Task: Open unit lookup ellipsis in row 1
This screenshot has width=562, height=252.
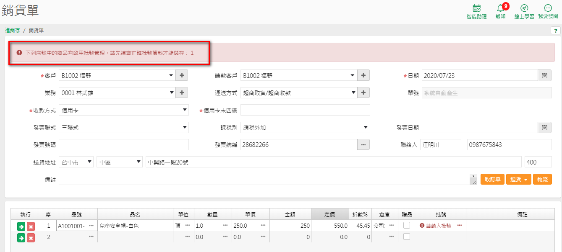Action: [187, 226]
